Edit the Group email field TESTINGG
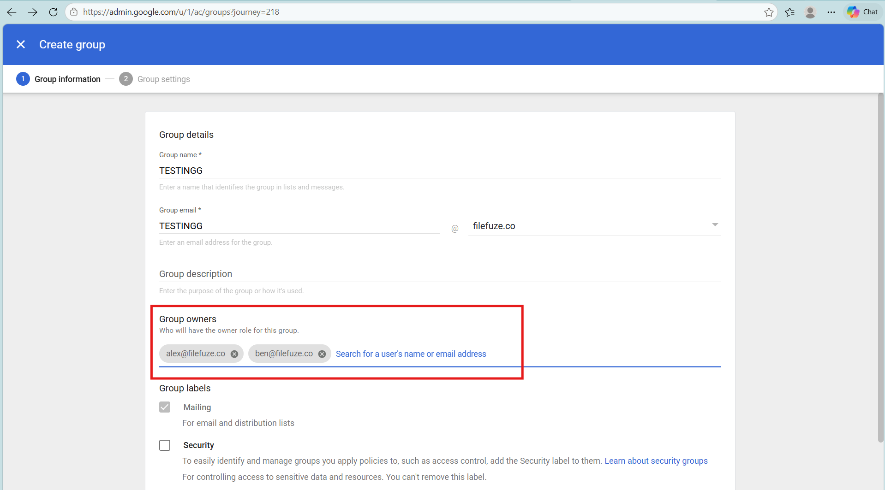Image resolution: width=885 pixels, height=490 pixels. point(299,226)
